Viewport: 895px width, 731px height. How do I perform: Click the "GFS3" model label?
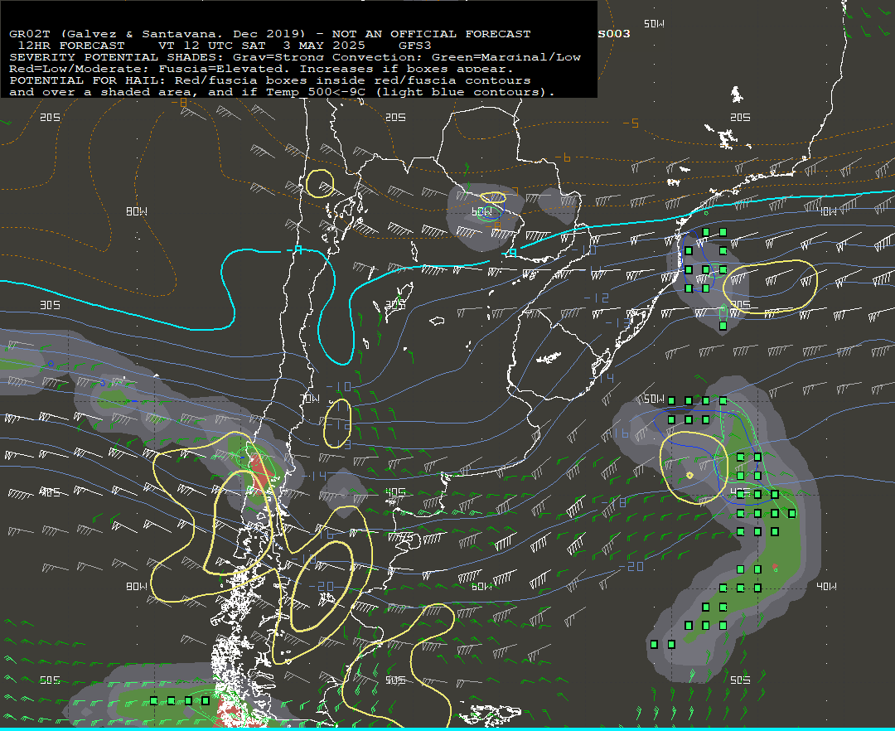click(x=414, y=46)
